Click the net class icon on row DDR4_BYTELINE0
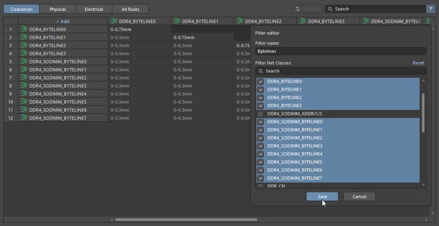 24,29
